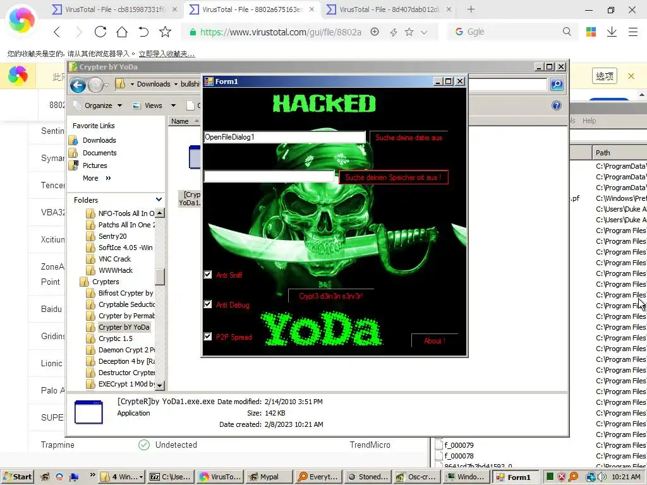647x485 pixels.
Task: Switch to the 8d407dab012d VirusTotal tab
Action: [389, 9]
